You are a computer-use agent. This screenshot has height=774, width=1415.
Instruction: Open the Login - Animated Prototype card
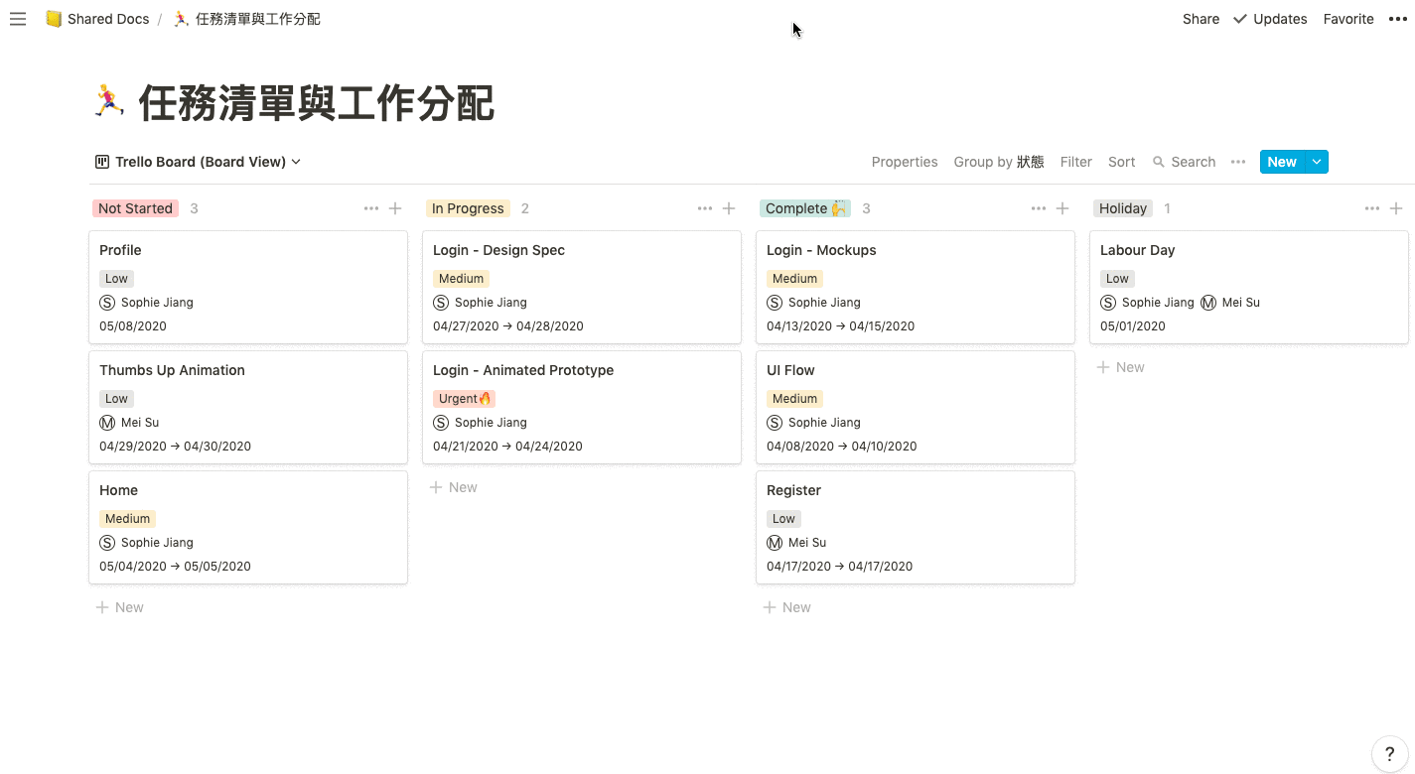pyautogui.click(x=582, y=407)
